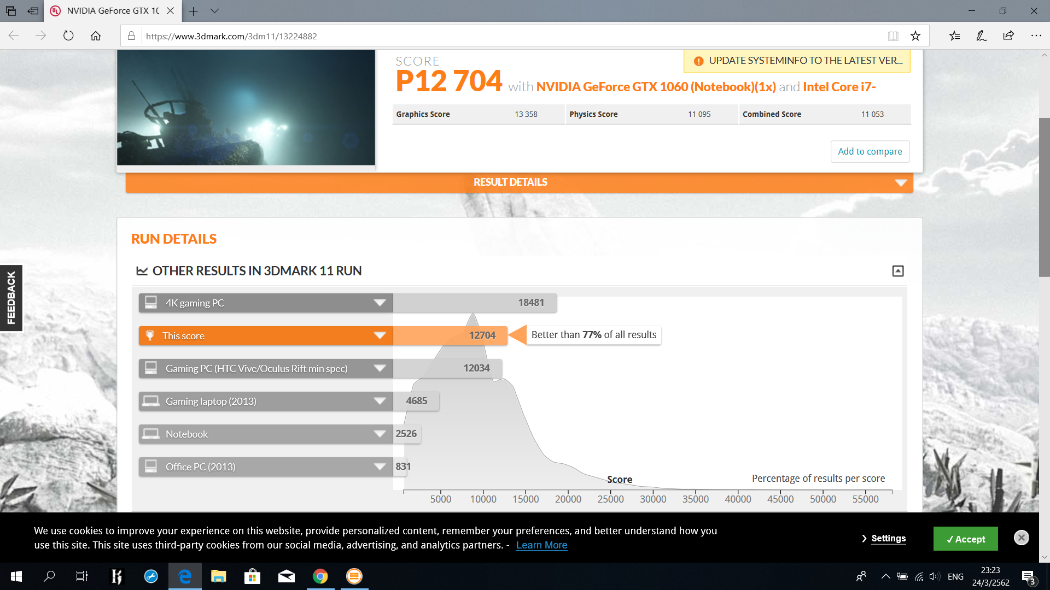
Task: Click the ENG language indicator
Action: [x=955, y=576]
